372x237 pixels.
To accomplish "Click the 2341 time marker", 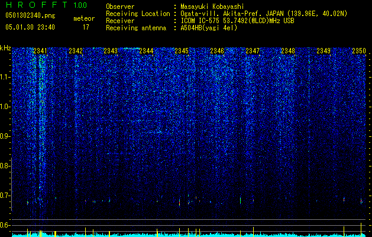I will click(x=40, y=51).
